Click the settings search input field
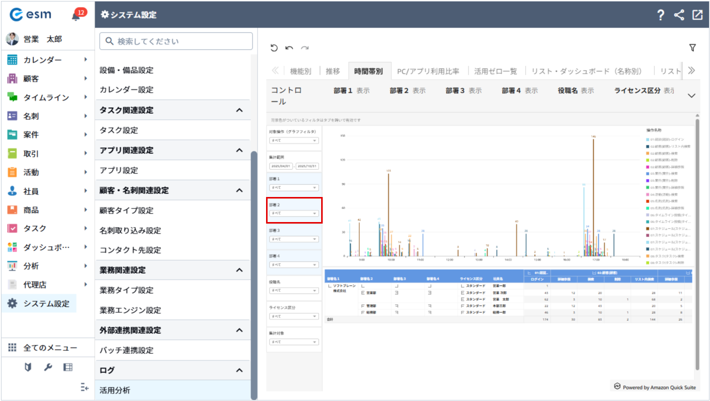The height and width of the screenshot is (401, 710). (x=176, y=41)
